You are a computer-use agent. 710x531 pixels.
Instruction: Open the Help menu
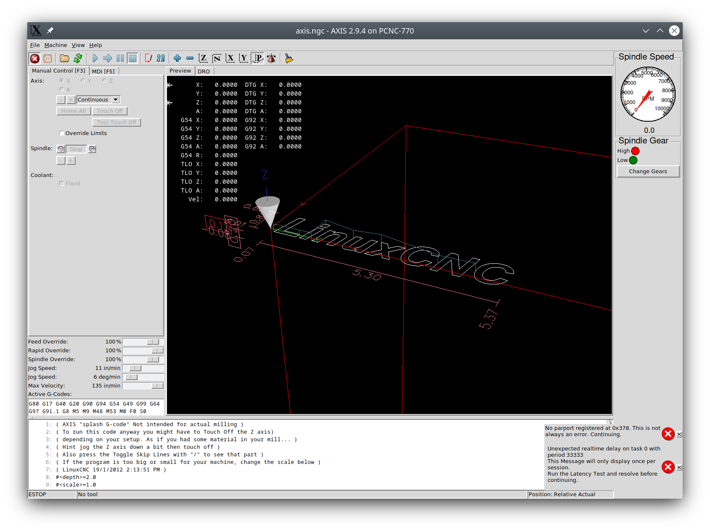point(95,45)
